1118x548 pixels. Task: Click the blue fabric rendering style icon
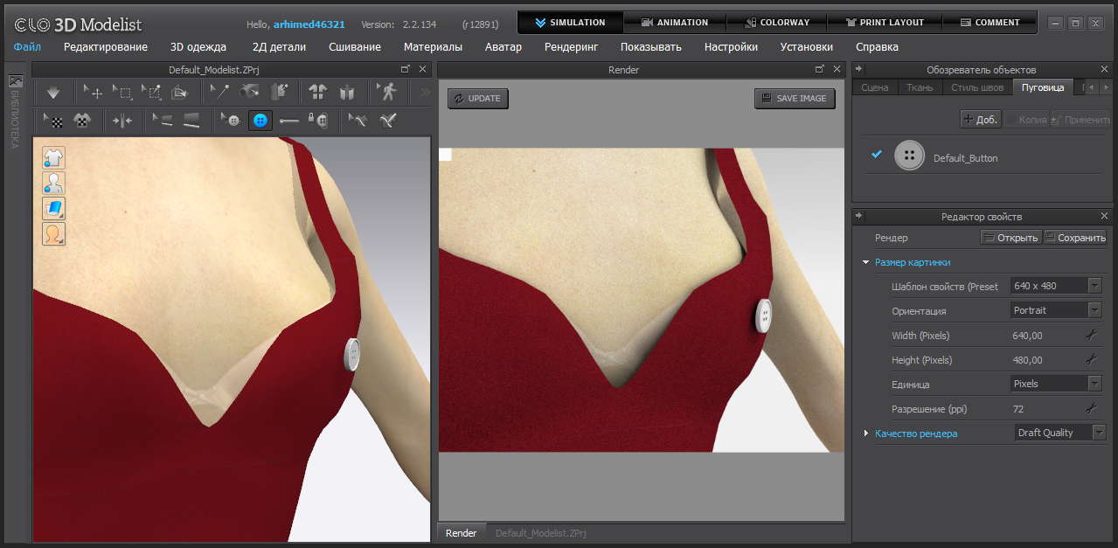point(53,209)
